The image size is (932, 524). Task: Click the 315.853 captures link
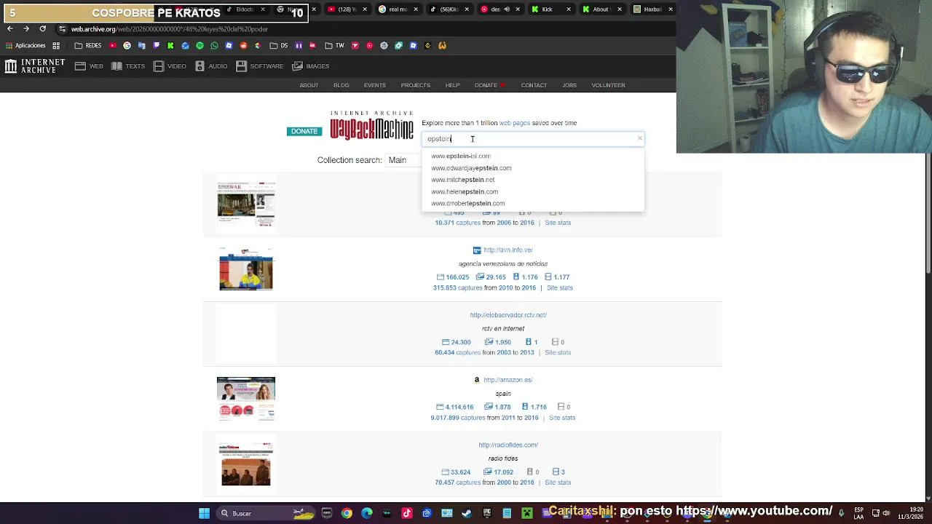pyautogui.click(x=457, y=287)
